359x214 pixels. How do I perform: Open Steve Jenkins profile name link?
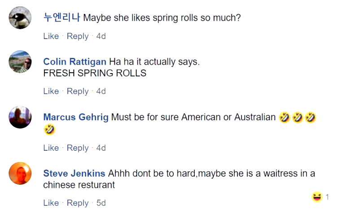(74, 173)
